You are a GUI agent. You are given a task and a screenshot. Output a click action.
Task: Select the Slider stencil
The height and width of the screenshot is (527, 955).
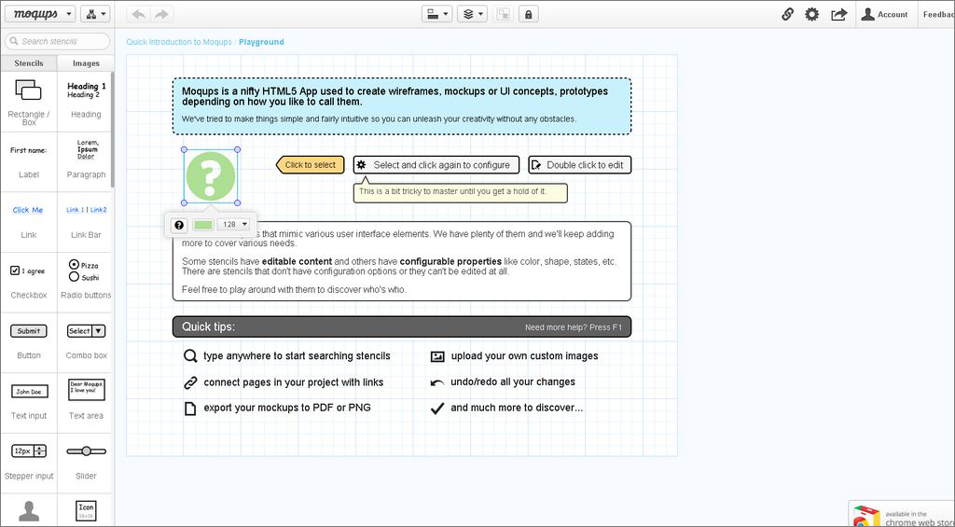(86, 463)
